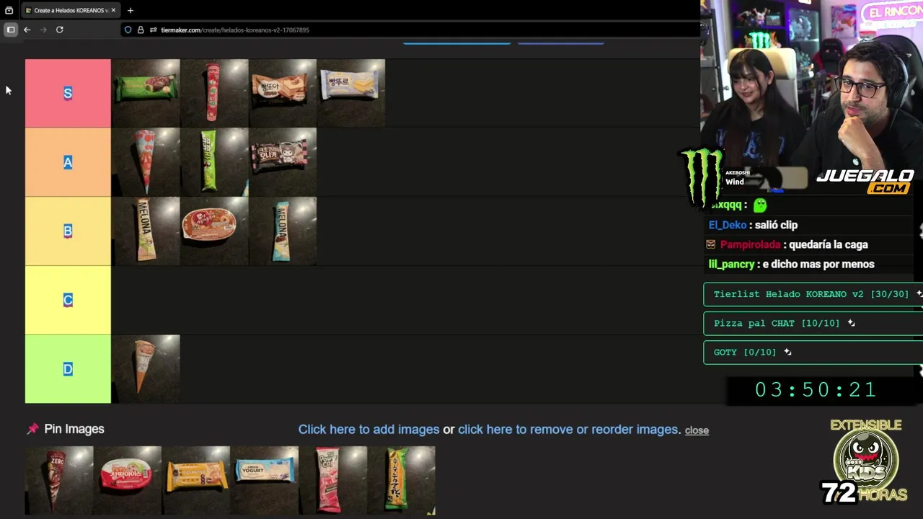Click the lil_pancry username in chat
The height and width of the screenshot is (519, 923).
click(x=731, y=265)
